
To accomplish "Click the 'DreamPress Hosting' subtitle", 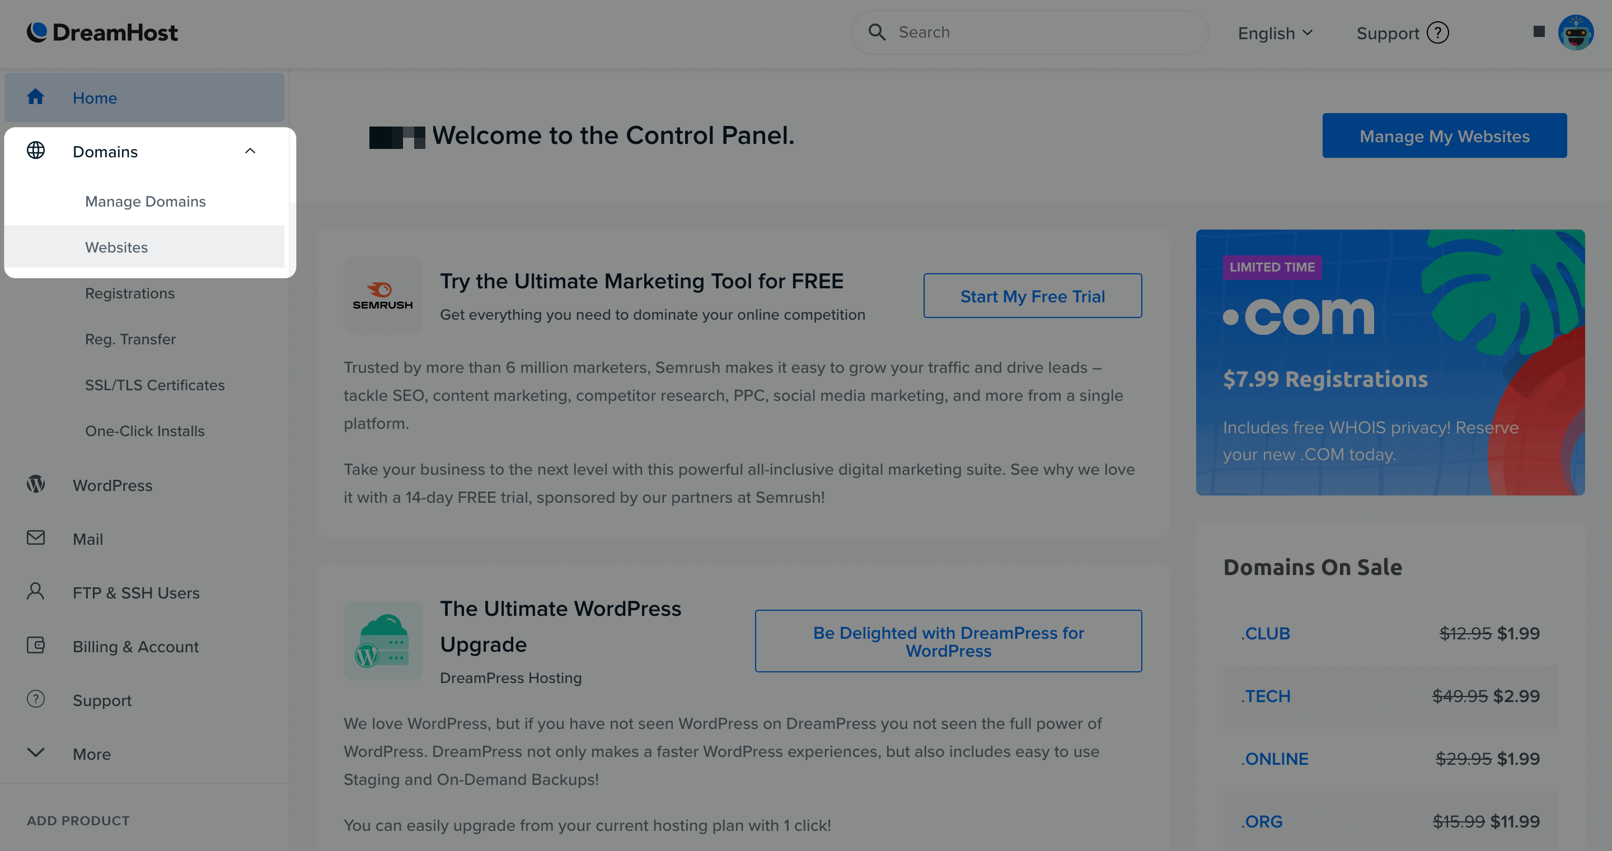I will [510, 677].
